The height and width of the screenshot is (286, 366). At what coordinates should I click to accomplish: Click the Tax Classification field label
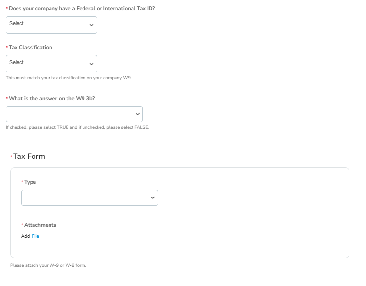(x=30, y=47)
